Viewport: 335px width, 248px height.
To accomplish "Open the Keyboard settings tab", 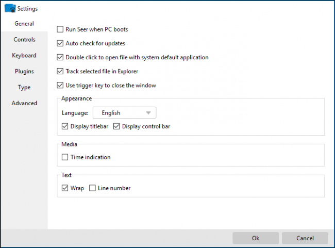I will [24, 56].
